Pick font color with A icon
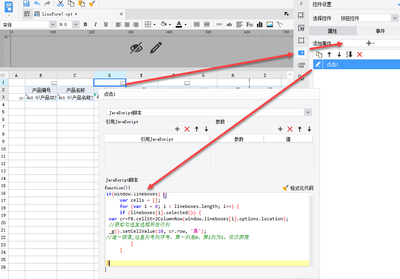Screen dimensions: 400x279 [179, 24]
